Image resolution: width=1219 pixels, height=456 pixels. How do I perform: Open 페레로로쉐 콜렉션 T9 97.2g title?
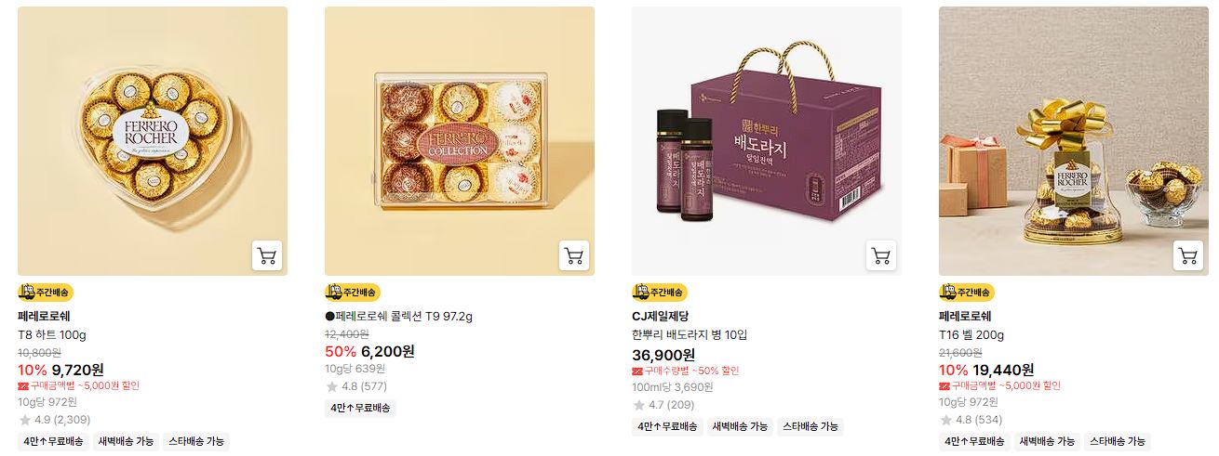point(398,317)
